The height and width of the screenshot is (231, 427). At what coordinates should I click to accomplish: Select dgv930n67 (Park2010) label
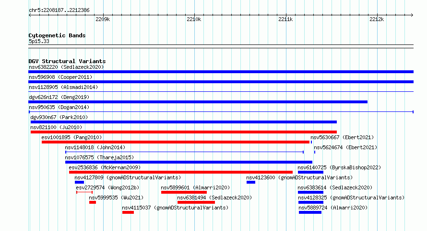tap(59, 117)
